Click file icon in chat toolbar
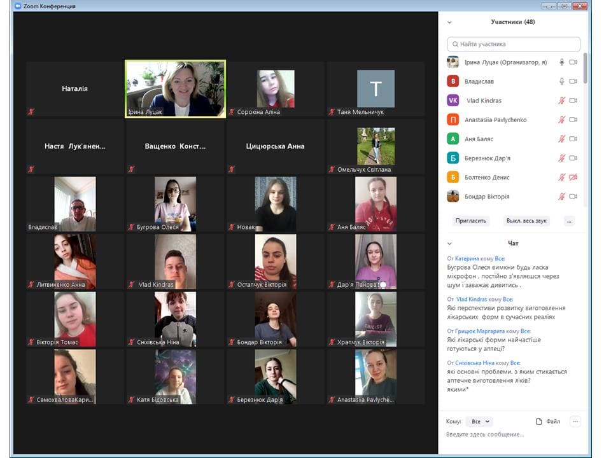This screenshot has width=611, height=458. coord(538,421)
